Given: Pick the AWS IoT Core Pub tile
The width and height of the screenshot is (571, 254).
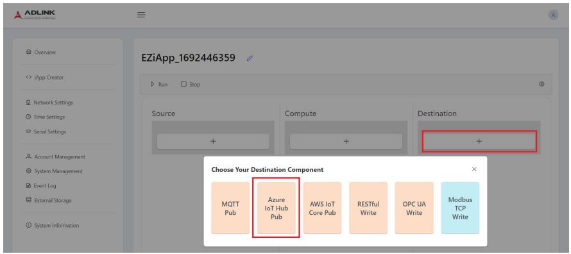Looking at the screenshot, I should coord(322,208).
